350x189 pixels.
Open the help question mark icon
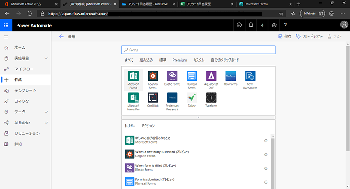coord(285,25)
